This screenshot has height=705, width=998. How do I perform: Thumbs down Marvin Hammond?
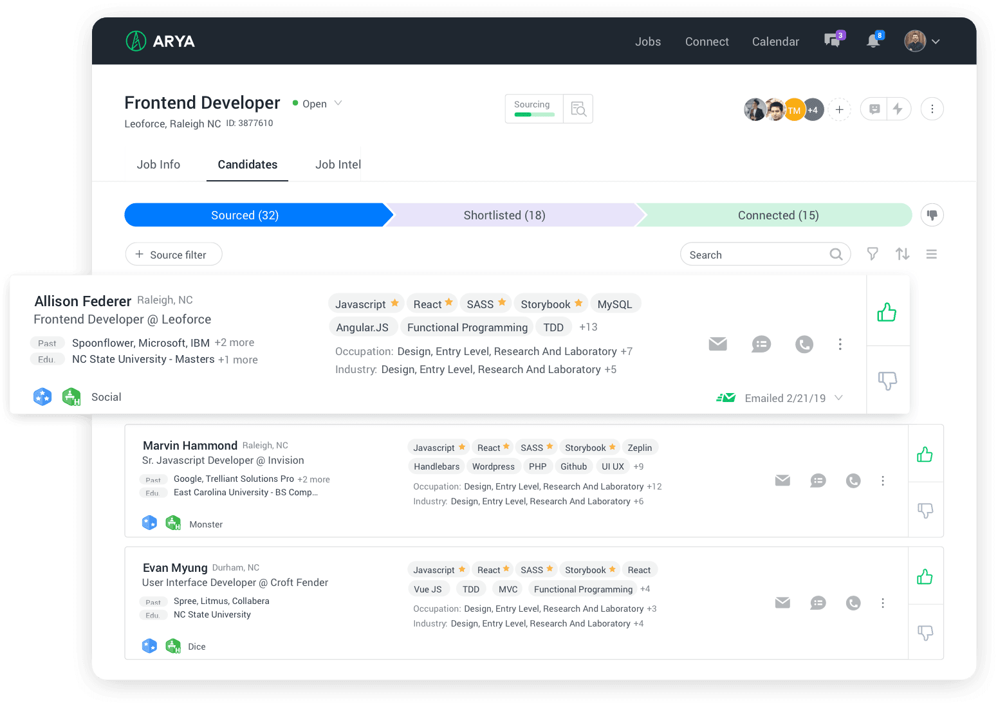[x=925, y=511]
